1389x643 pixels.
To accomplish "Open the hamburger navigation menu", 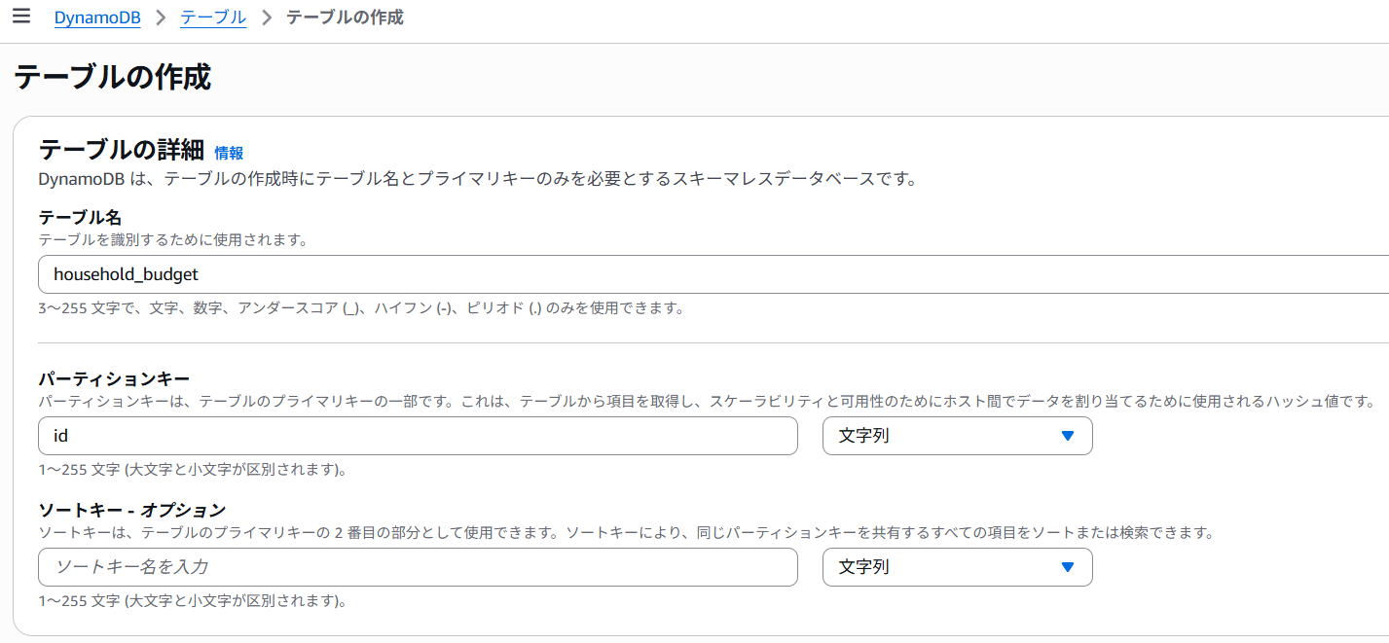I will (x=20, y=17).
